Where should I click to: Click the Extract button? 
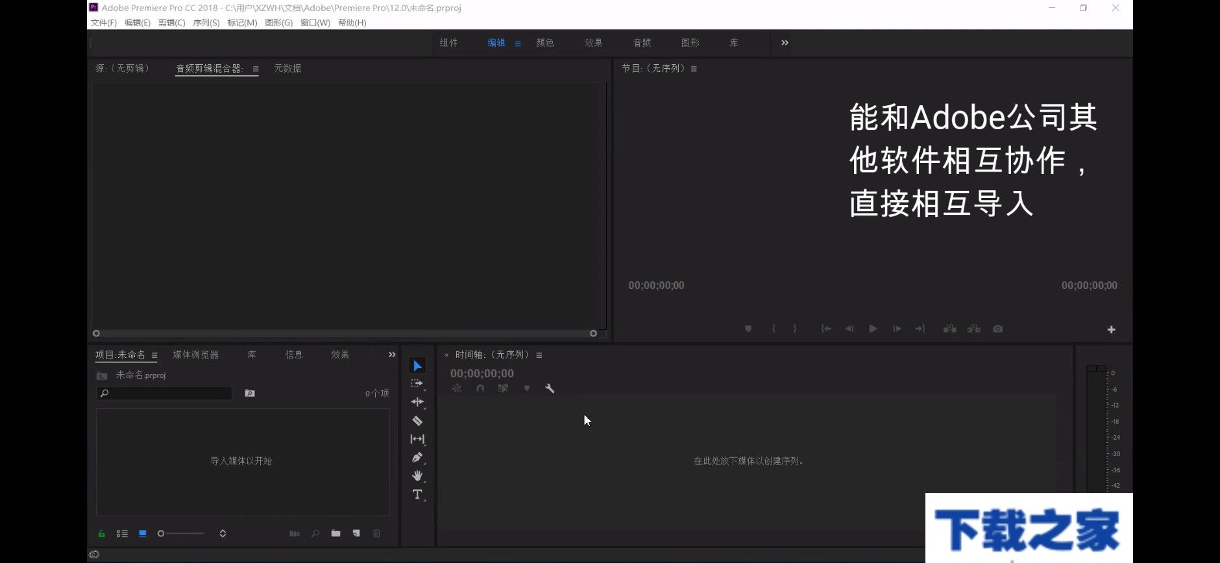pyautogui.click(x=974, y=329)
